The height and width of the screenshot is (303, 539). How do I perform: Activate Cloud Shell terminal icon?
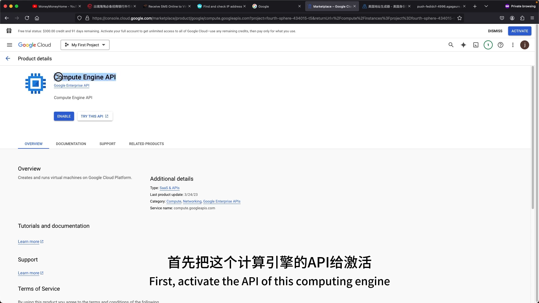[476, 45]
